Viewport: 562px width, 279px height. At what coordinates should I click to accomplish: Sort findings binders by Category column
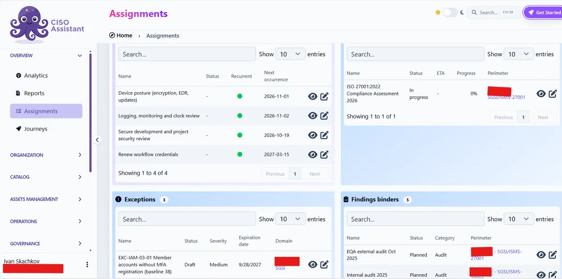click(445, 238)
